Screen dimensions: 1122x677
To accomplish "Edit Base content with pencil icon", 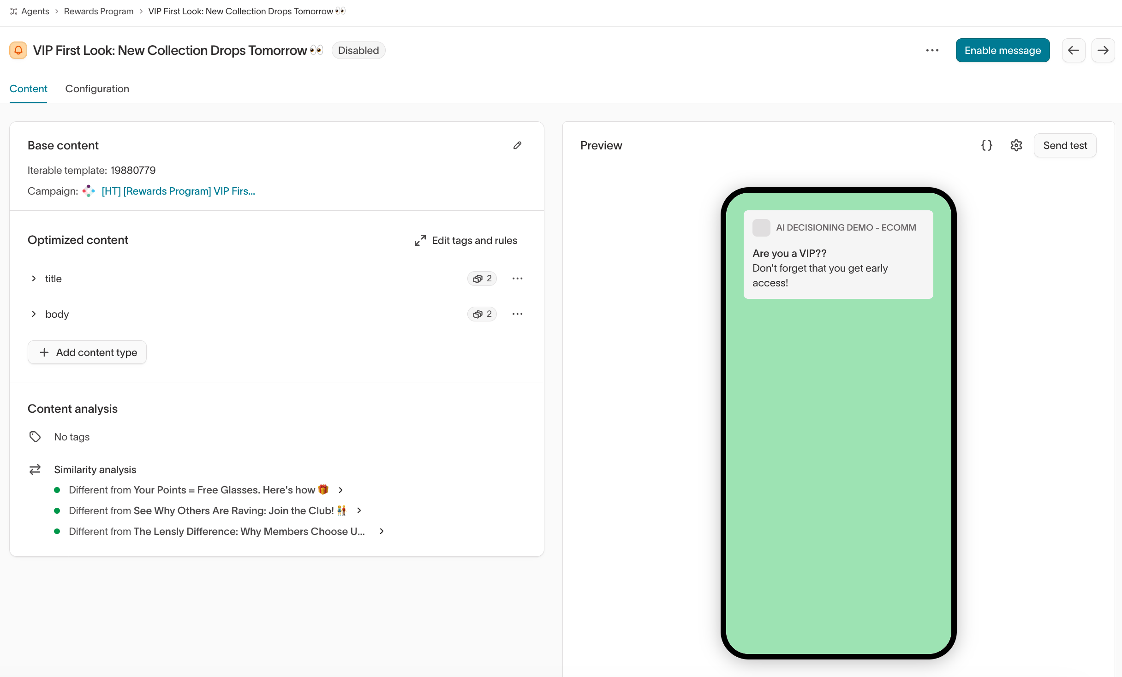I will tap(518, 145).
